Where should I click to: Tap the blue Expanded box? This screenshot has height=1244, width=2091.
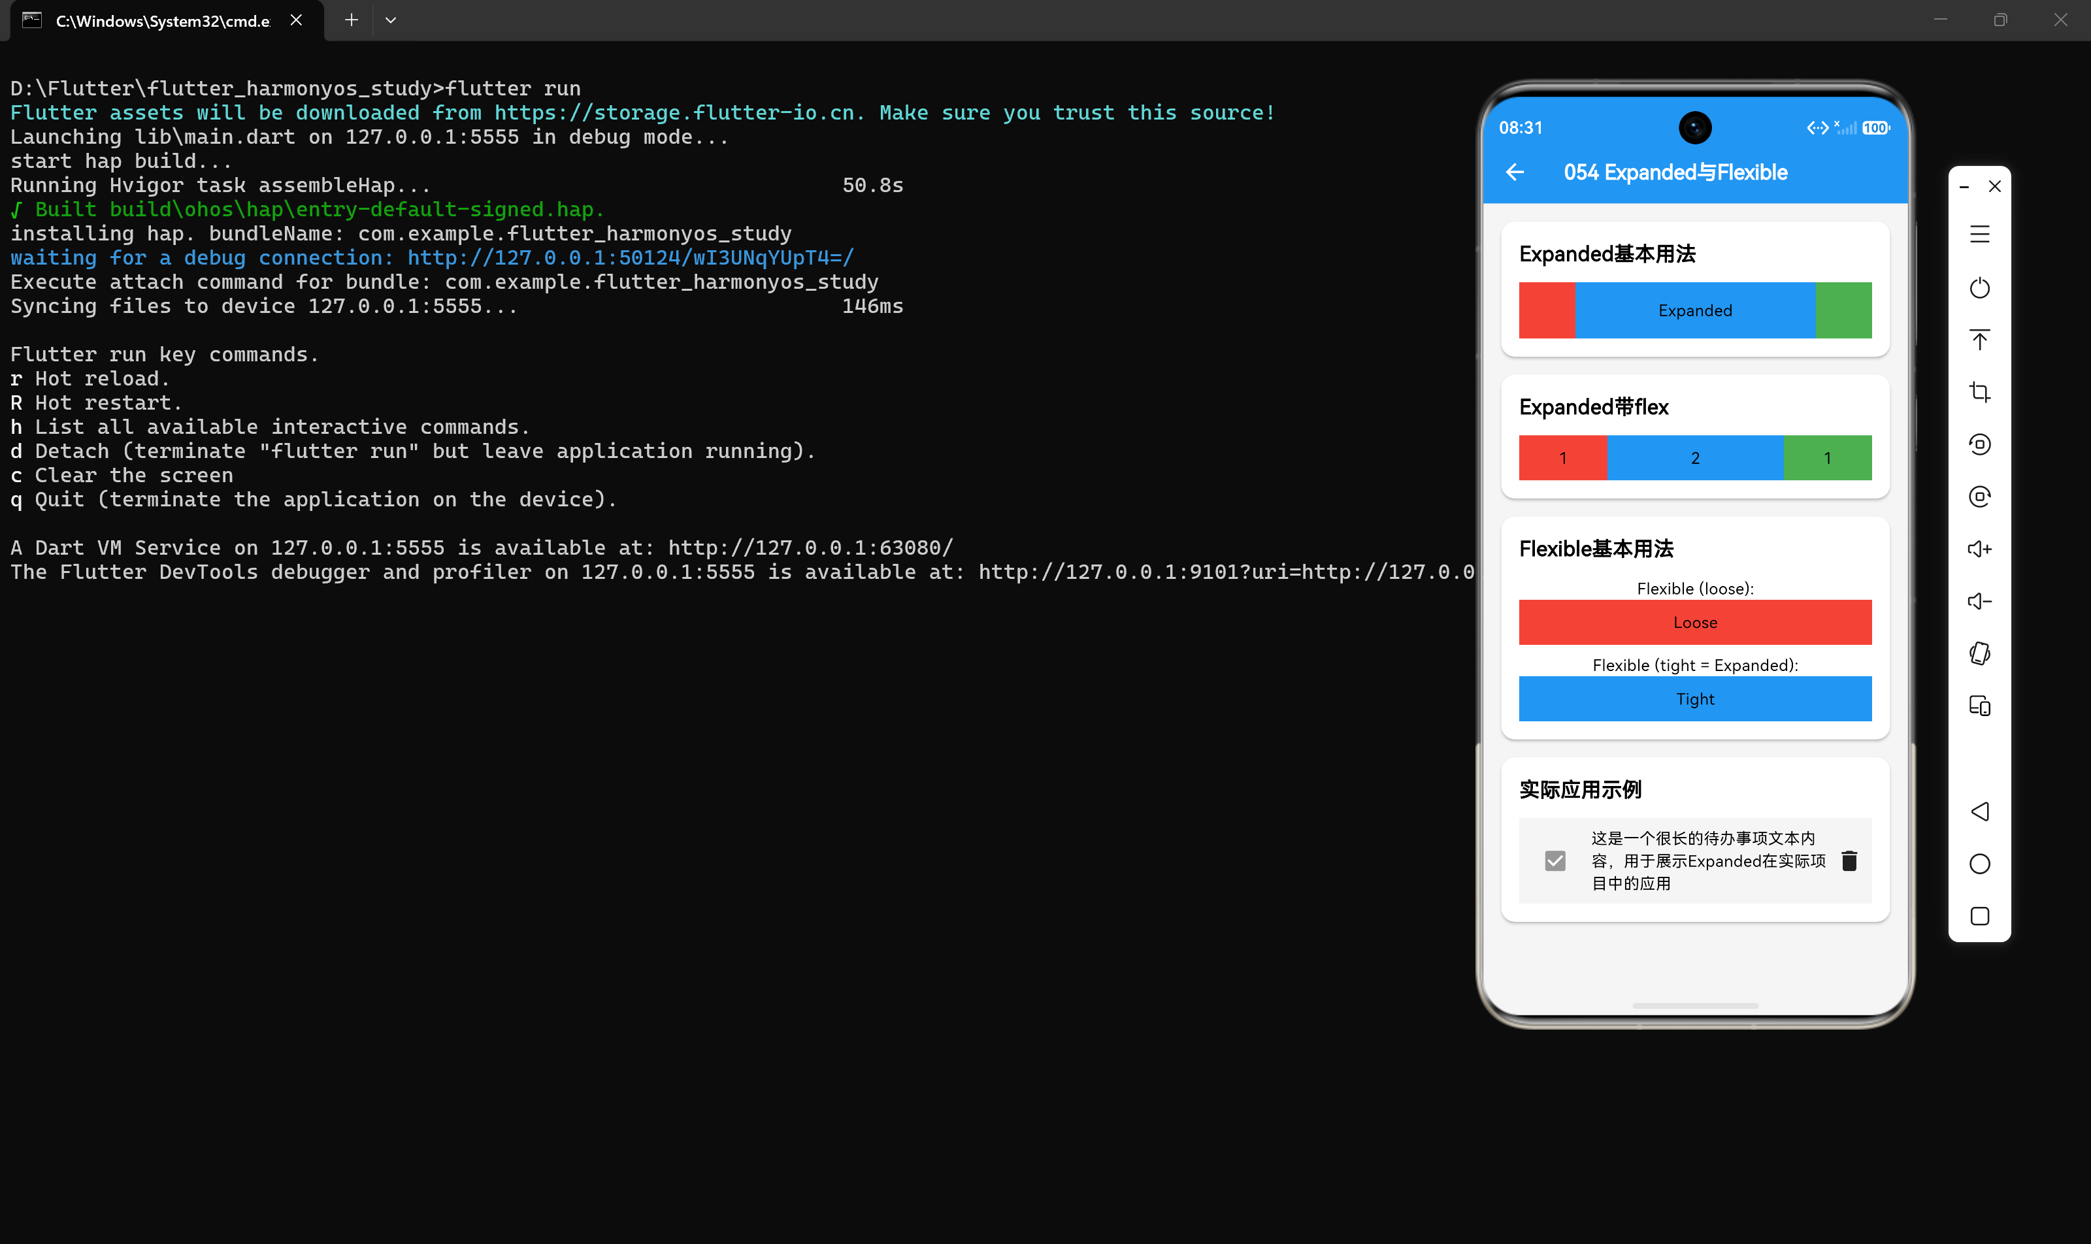(x=1695, y=310)
